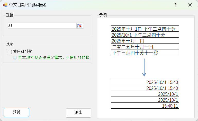The width and height of the screenshot is (198, 121).
Task: Enable the 使用AI转换 checkbox
Action: 10,52
